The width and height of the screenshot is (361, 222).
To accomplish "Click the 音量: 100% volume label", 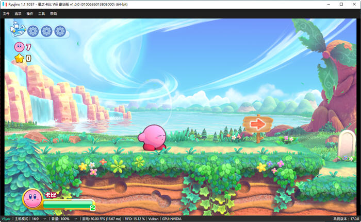I will coord(60,219).
